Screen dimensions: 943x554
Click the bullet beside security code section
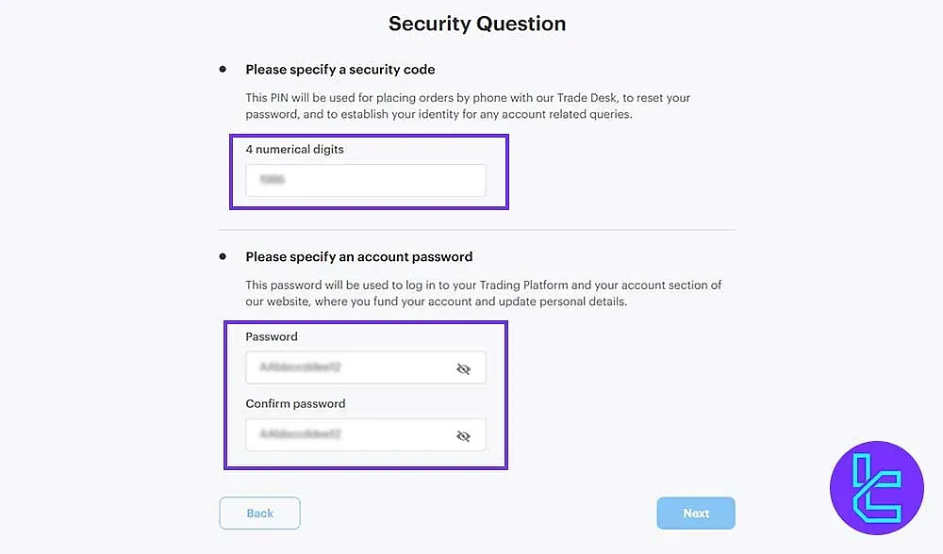tap(223, 68)
